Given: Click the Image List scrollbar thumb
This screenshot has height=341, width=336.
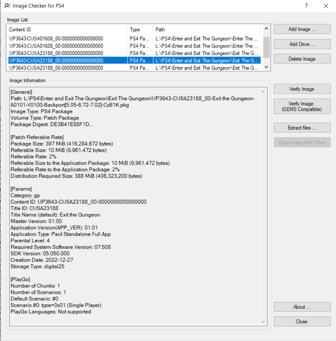Looking at the screenshot, I should tap(266, 47).
